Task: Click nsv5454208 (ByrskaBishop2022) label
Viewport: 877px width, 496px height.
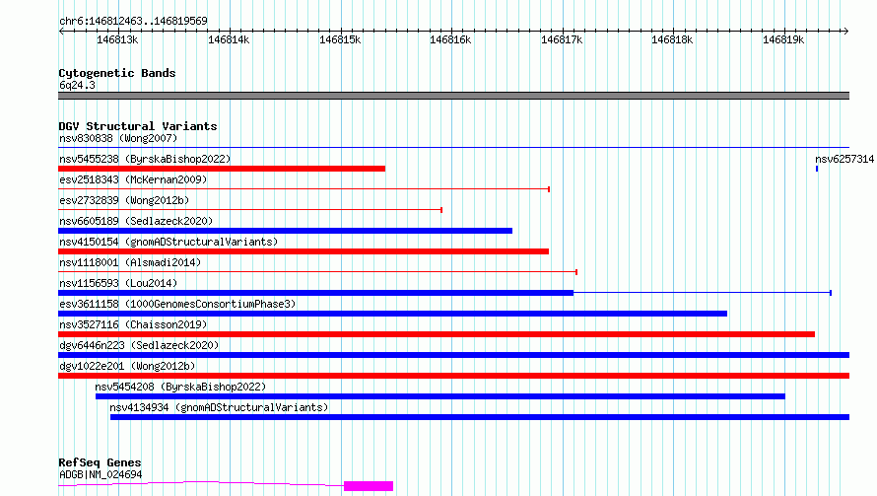Action: 180,387
